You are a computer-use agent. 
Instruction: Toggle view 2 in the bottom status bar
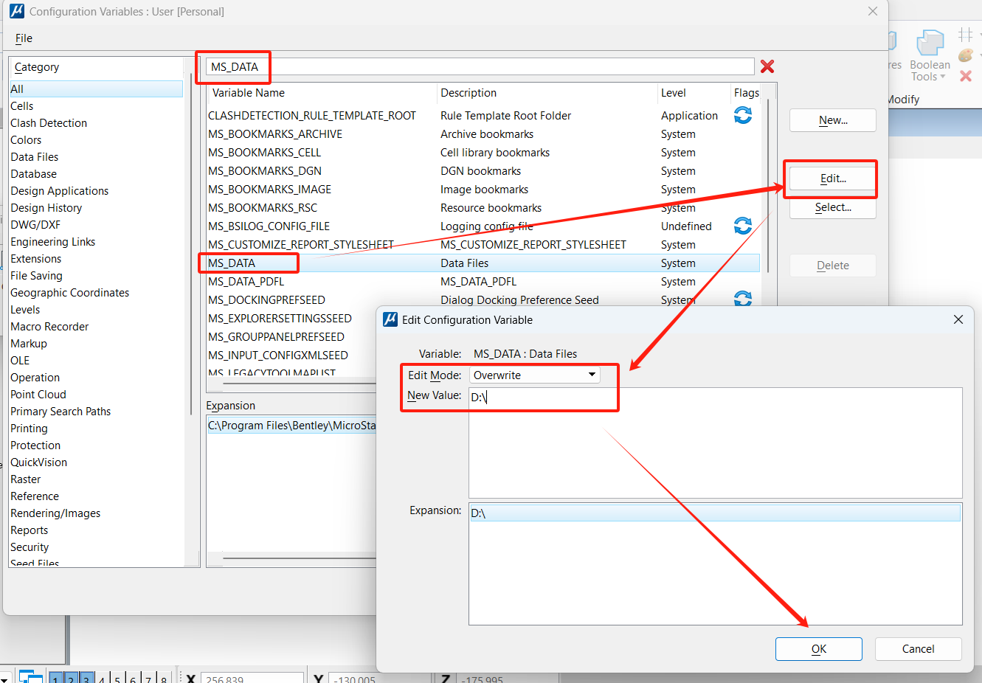point(71,678)
